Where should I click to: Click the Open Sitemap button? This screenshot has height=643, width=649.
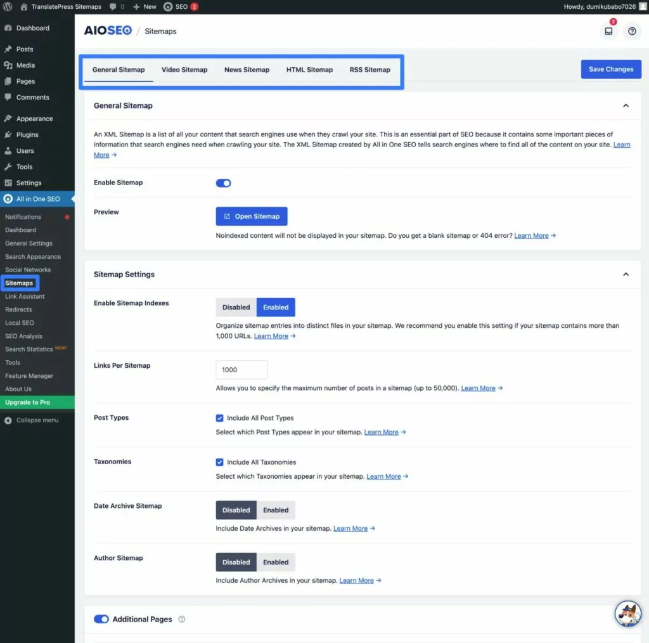pyautogui.click(x=251, y=216)
